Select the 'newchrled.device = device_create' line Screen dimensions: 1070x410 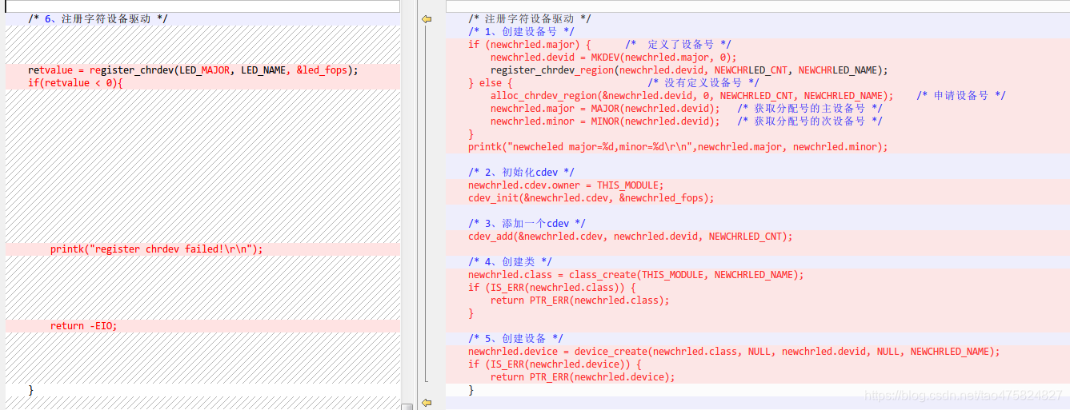click(x=734, y=352)
